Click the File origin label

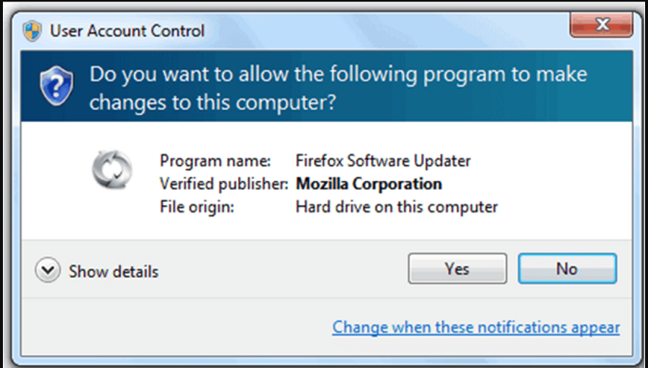(197, 207)
